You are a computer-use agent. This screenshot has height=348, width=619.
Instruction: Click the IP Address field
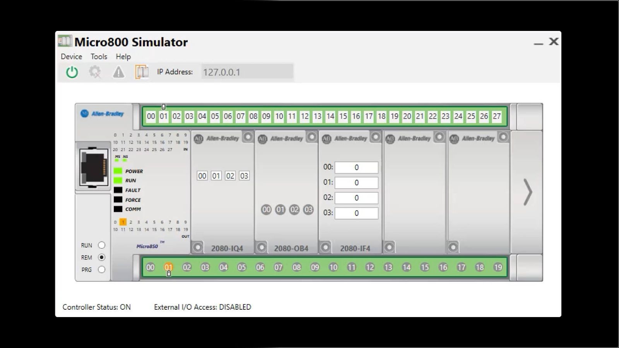[247, 72]
